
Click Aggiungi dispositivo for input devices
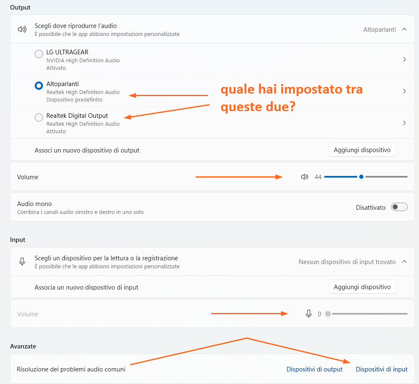pos(362,287)
